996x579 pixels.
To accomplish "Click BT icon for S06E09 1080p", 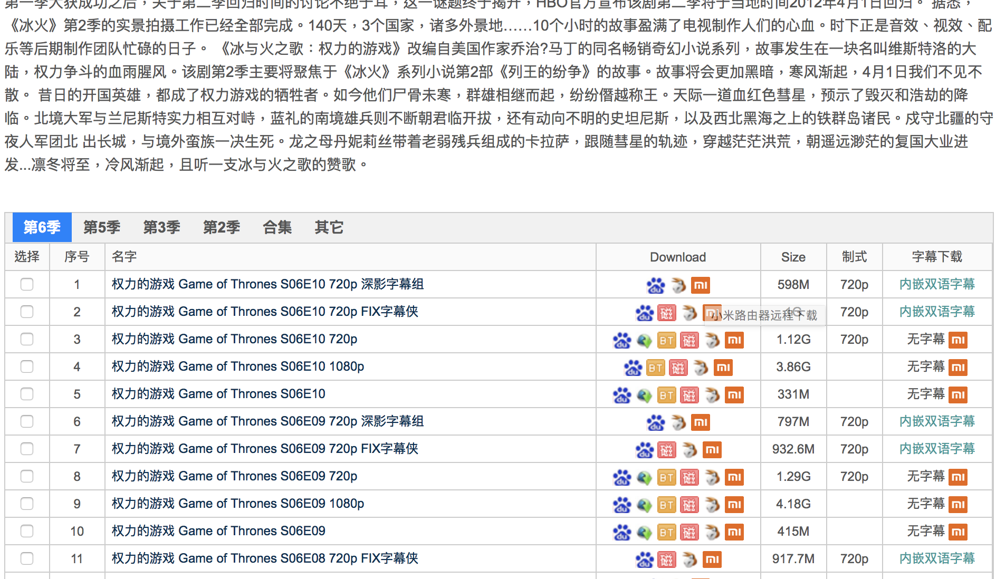I will (x=666, y=505).
